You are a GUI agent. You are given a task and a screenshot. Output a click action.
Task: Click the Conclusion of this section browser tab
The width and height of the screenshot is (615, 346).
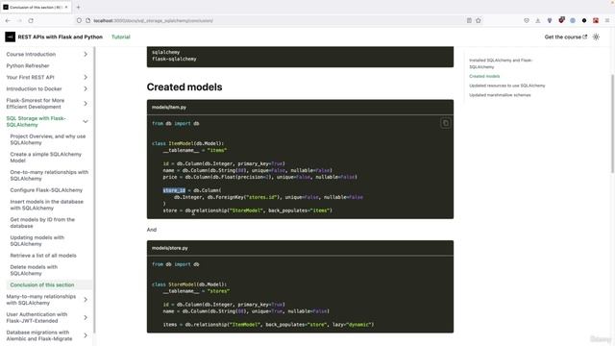pyautogui.click(x=37, y=7)
